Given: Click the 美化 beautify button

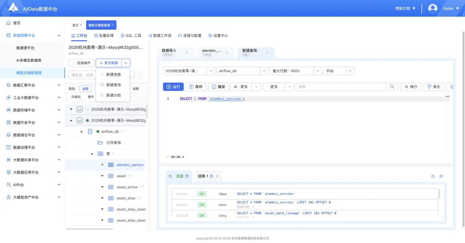Looking at the screenshot, I should (434, 86).
